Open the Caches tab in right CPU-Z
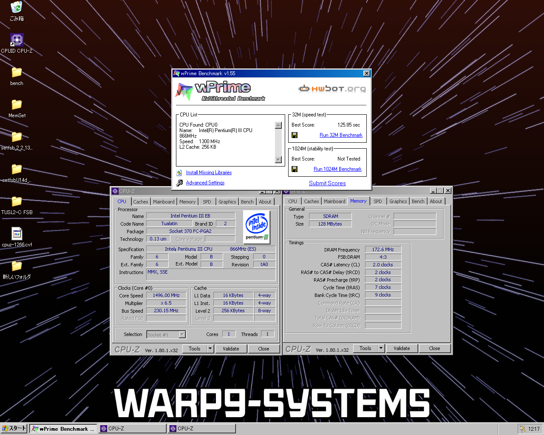 point(312,201)
